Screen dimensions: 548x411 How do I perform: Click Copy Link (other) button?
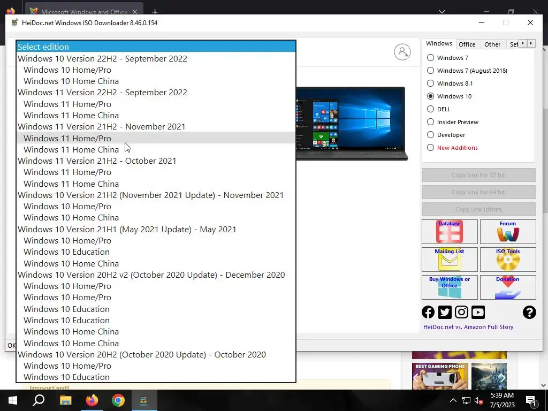(478, 209)
